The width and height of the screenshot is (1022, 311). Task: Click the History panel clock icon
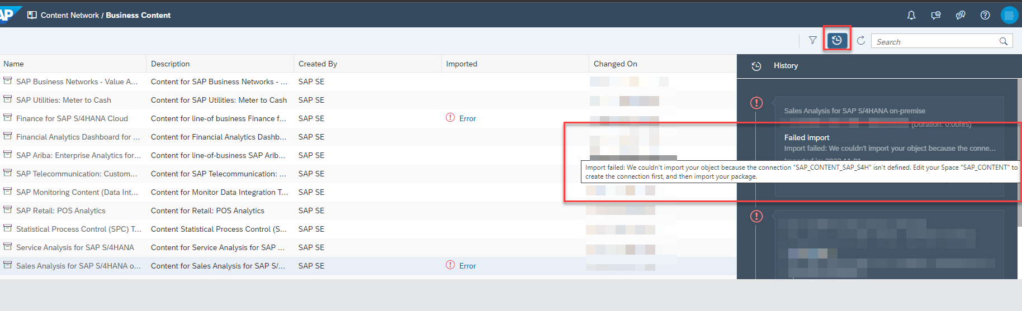click(x=756, y=66)
